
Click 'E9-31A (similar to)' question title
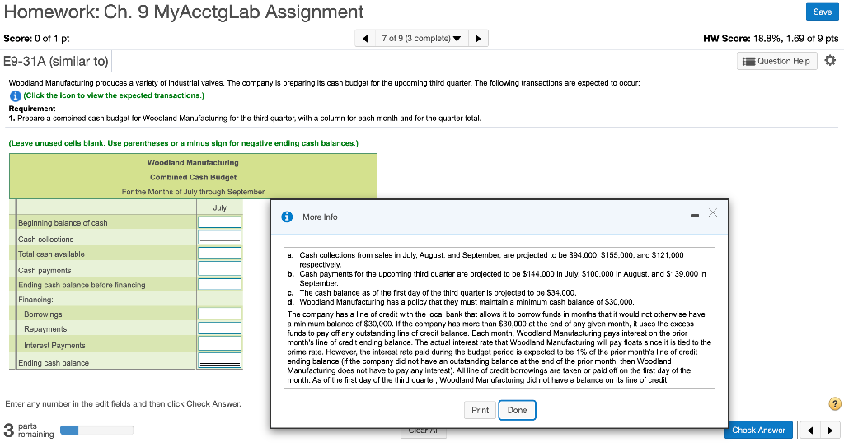coord(56,61)
